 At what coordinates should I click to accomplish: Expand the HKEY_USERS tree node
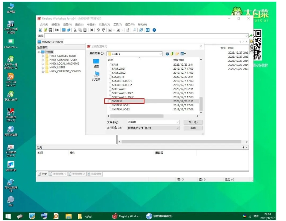43,67
